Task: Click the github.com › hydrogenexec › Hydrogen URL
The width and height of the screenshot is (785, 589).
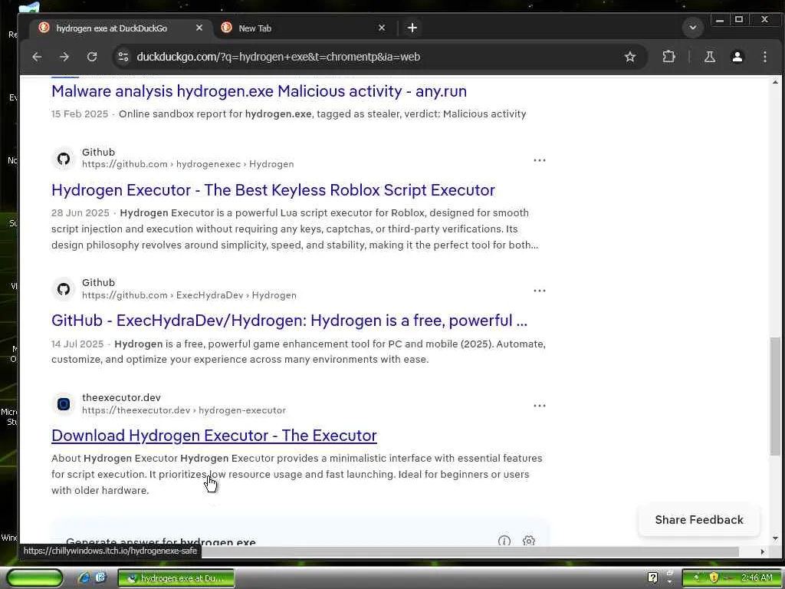Action: (188, 164)
